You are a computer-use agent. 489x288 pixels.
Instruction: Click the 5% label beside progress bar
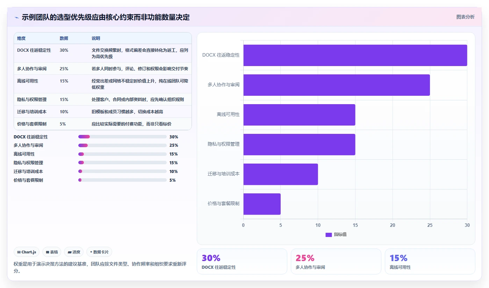click(173, 180)
